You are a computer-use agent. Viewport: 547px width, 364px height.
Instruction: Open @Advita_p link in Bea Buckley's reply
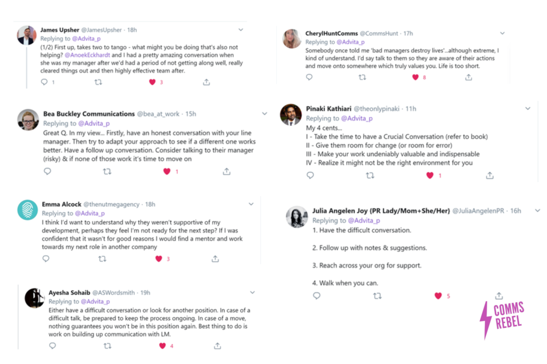click(x=94, y=123)
